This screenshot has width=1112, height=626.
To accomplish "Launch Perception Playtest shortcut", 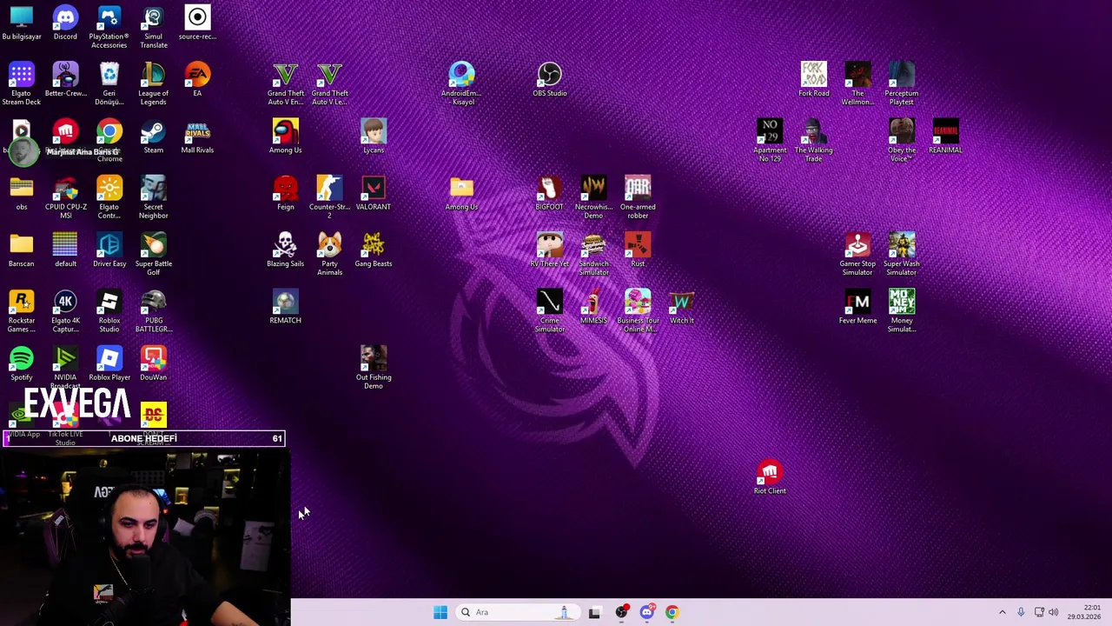I will [902, 84].
